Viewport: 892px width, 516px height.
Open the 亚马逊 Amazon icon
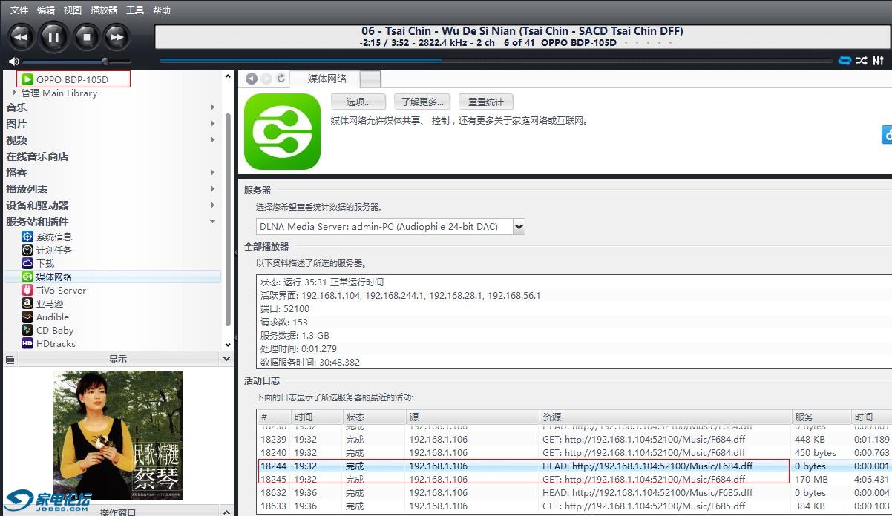tap(27, 303)
